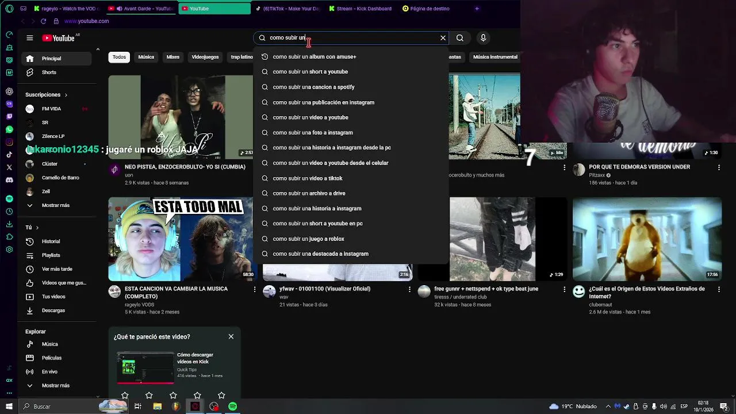Screen dimensions: 736x414
Task: Reload the page in browser toolbar
Action: (43, 21)
